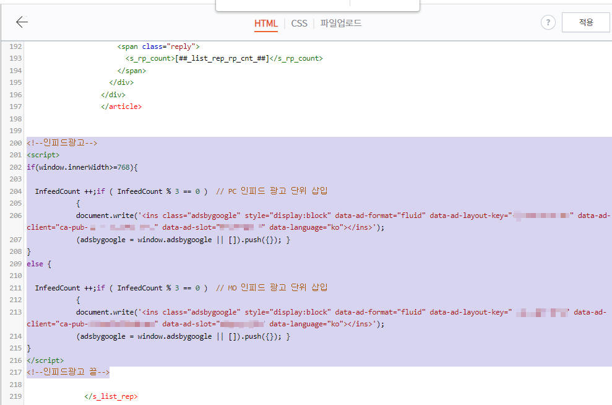Screen dimensions: 612x405
Task: Click the adsbygoogle push statement on line 207
Action: coord(183,240)
